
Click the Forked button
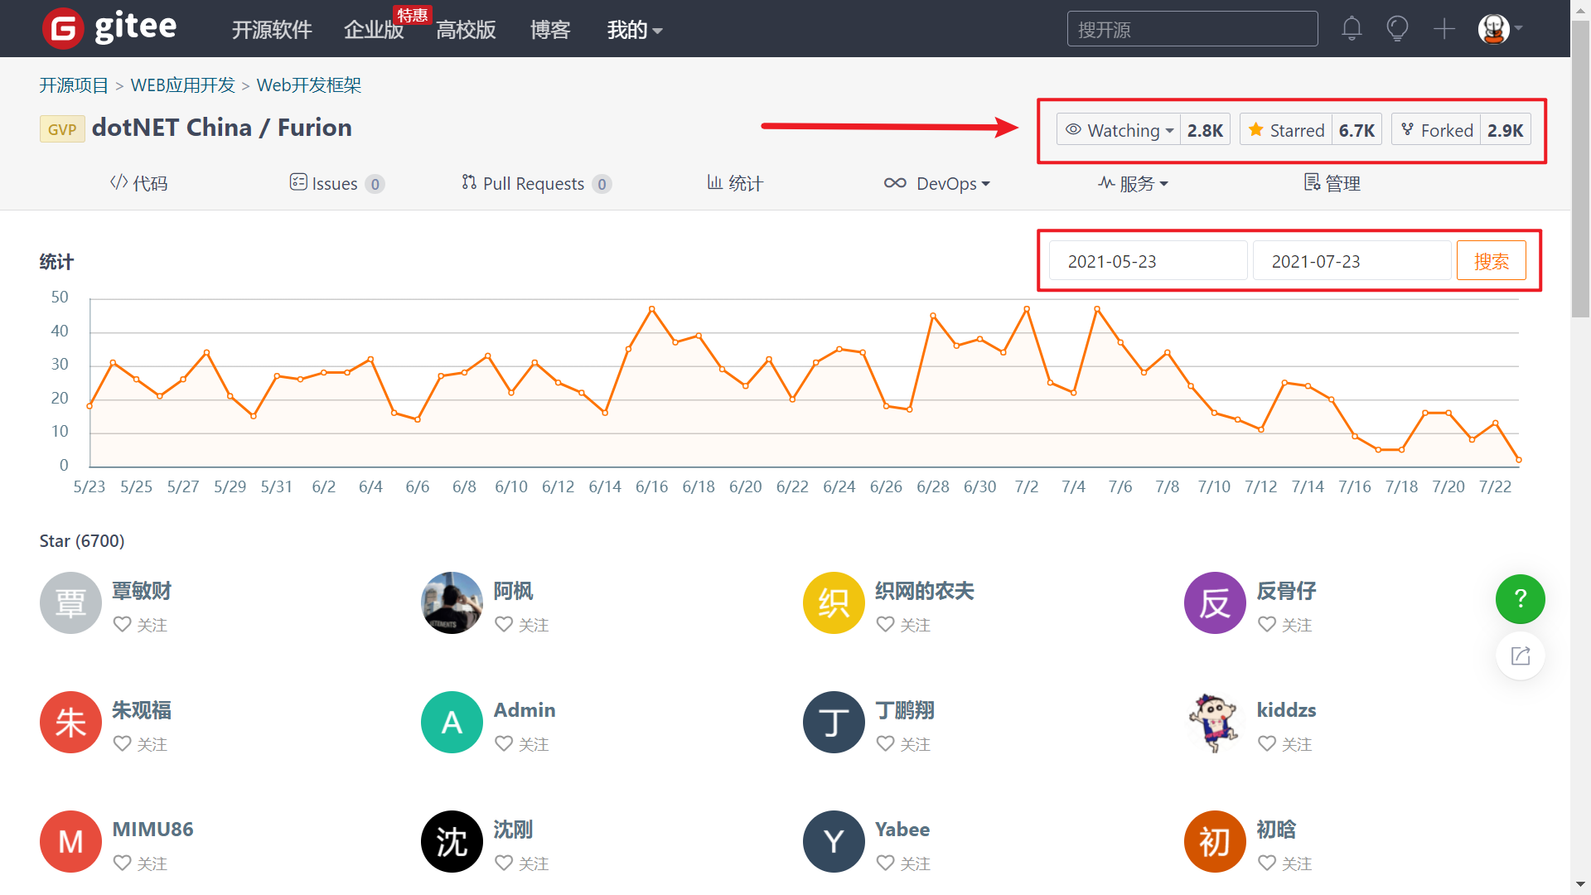coord(1436,130)
